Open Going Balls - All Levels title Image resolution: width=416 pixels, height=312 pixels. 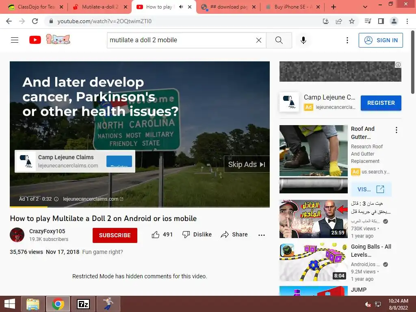coord(371,250)
